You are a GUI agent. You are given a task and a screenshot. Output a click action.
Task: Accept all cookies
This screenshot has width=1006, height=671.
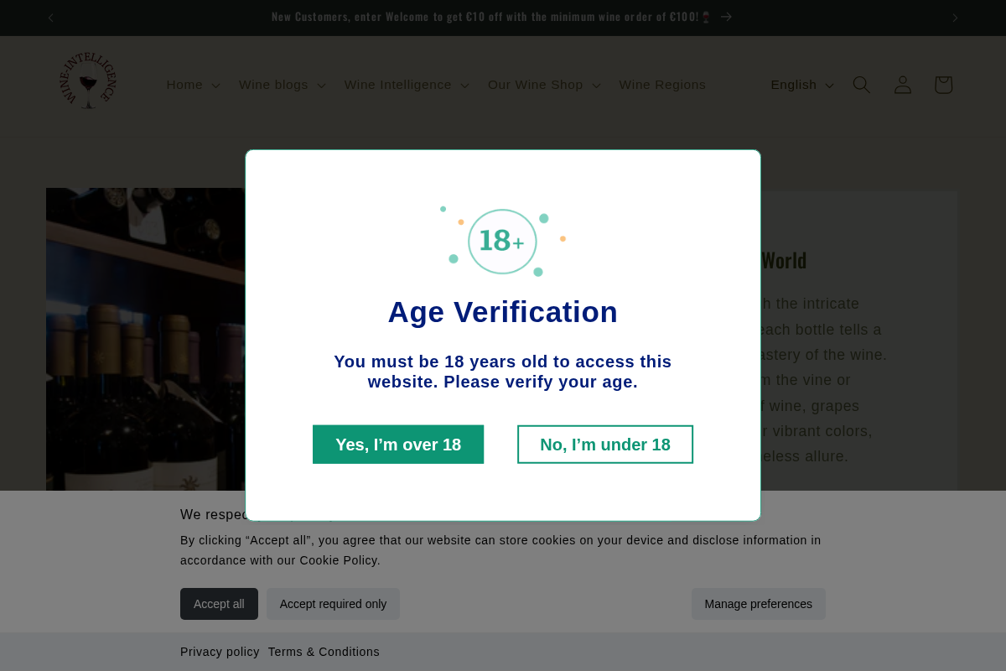point(219,604)
